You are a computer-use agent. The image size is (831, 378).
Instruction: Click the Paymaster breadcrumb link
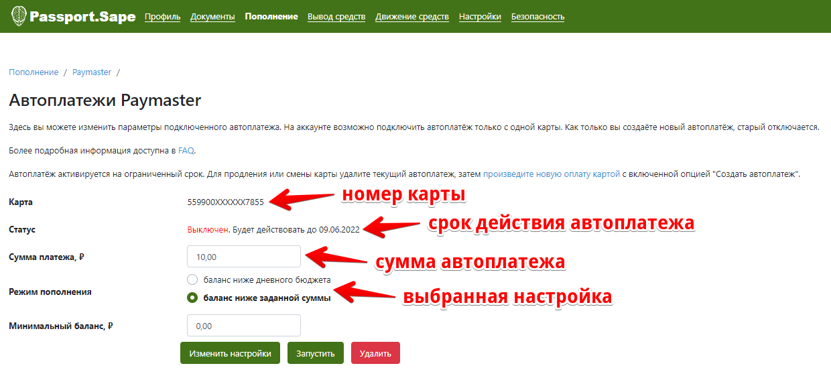pyautogui.click(x=92, y=72)
